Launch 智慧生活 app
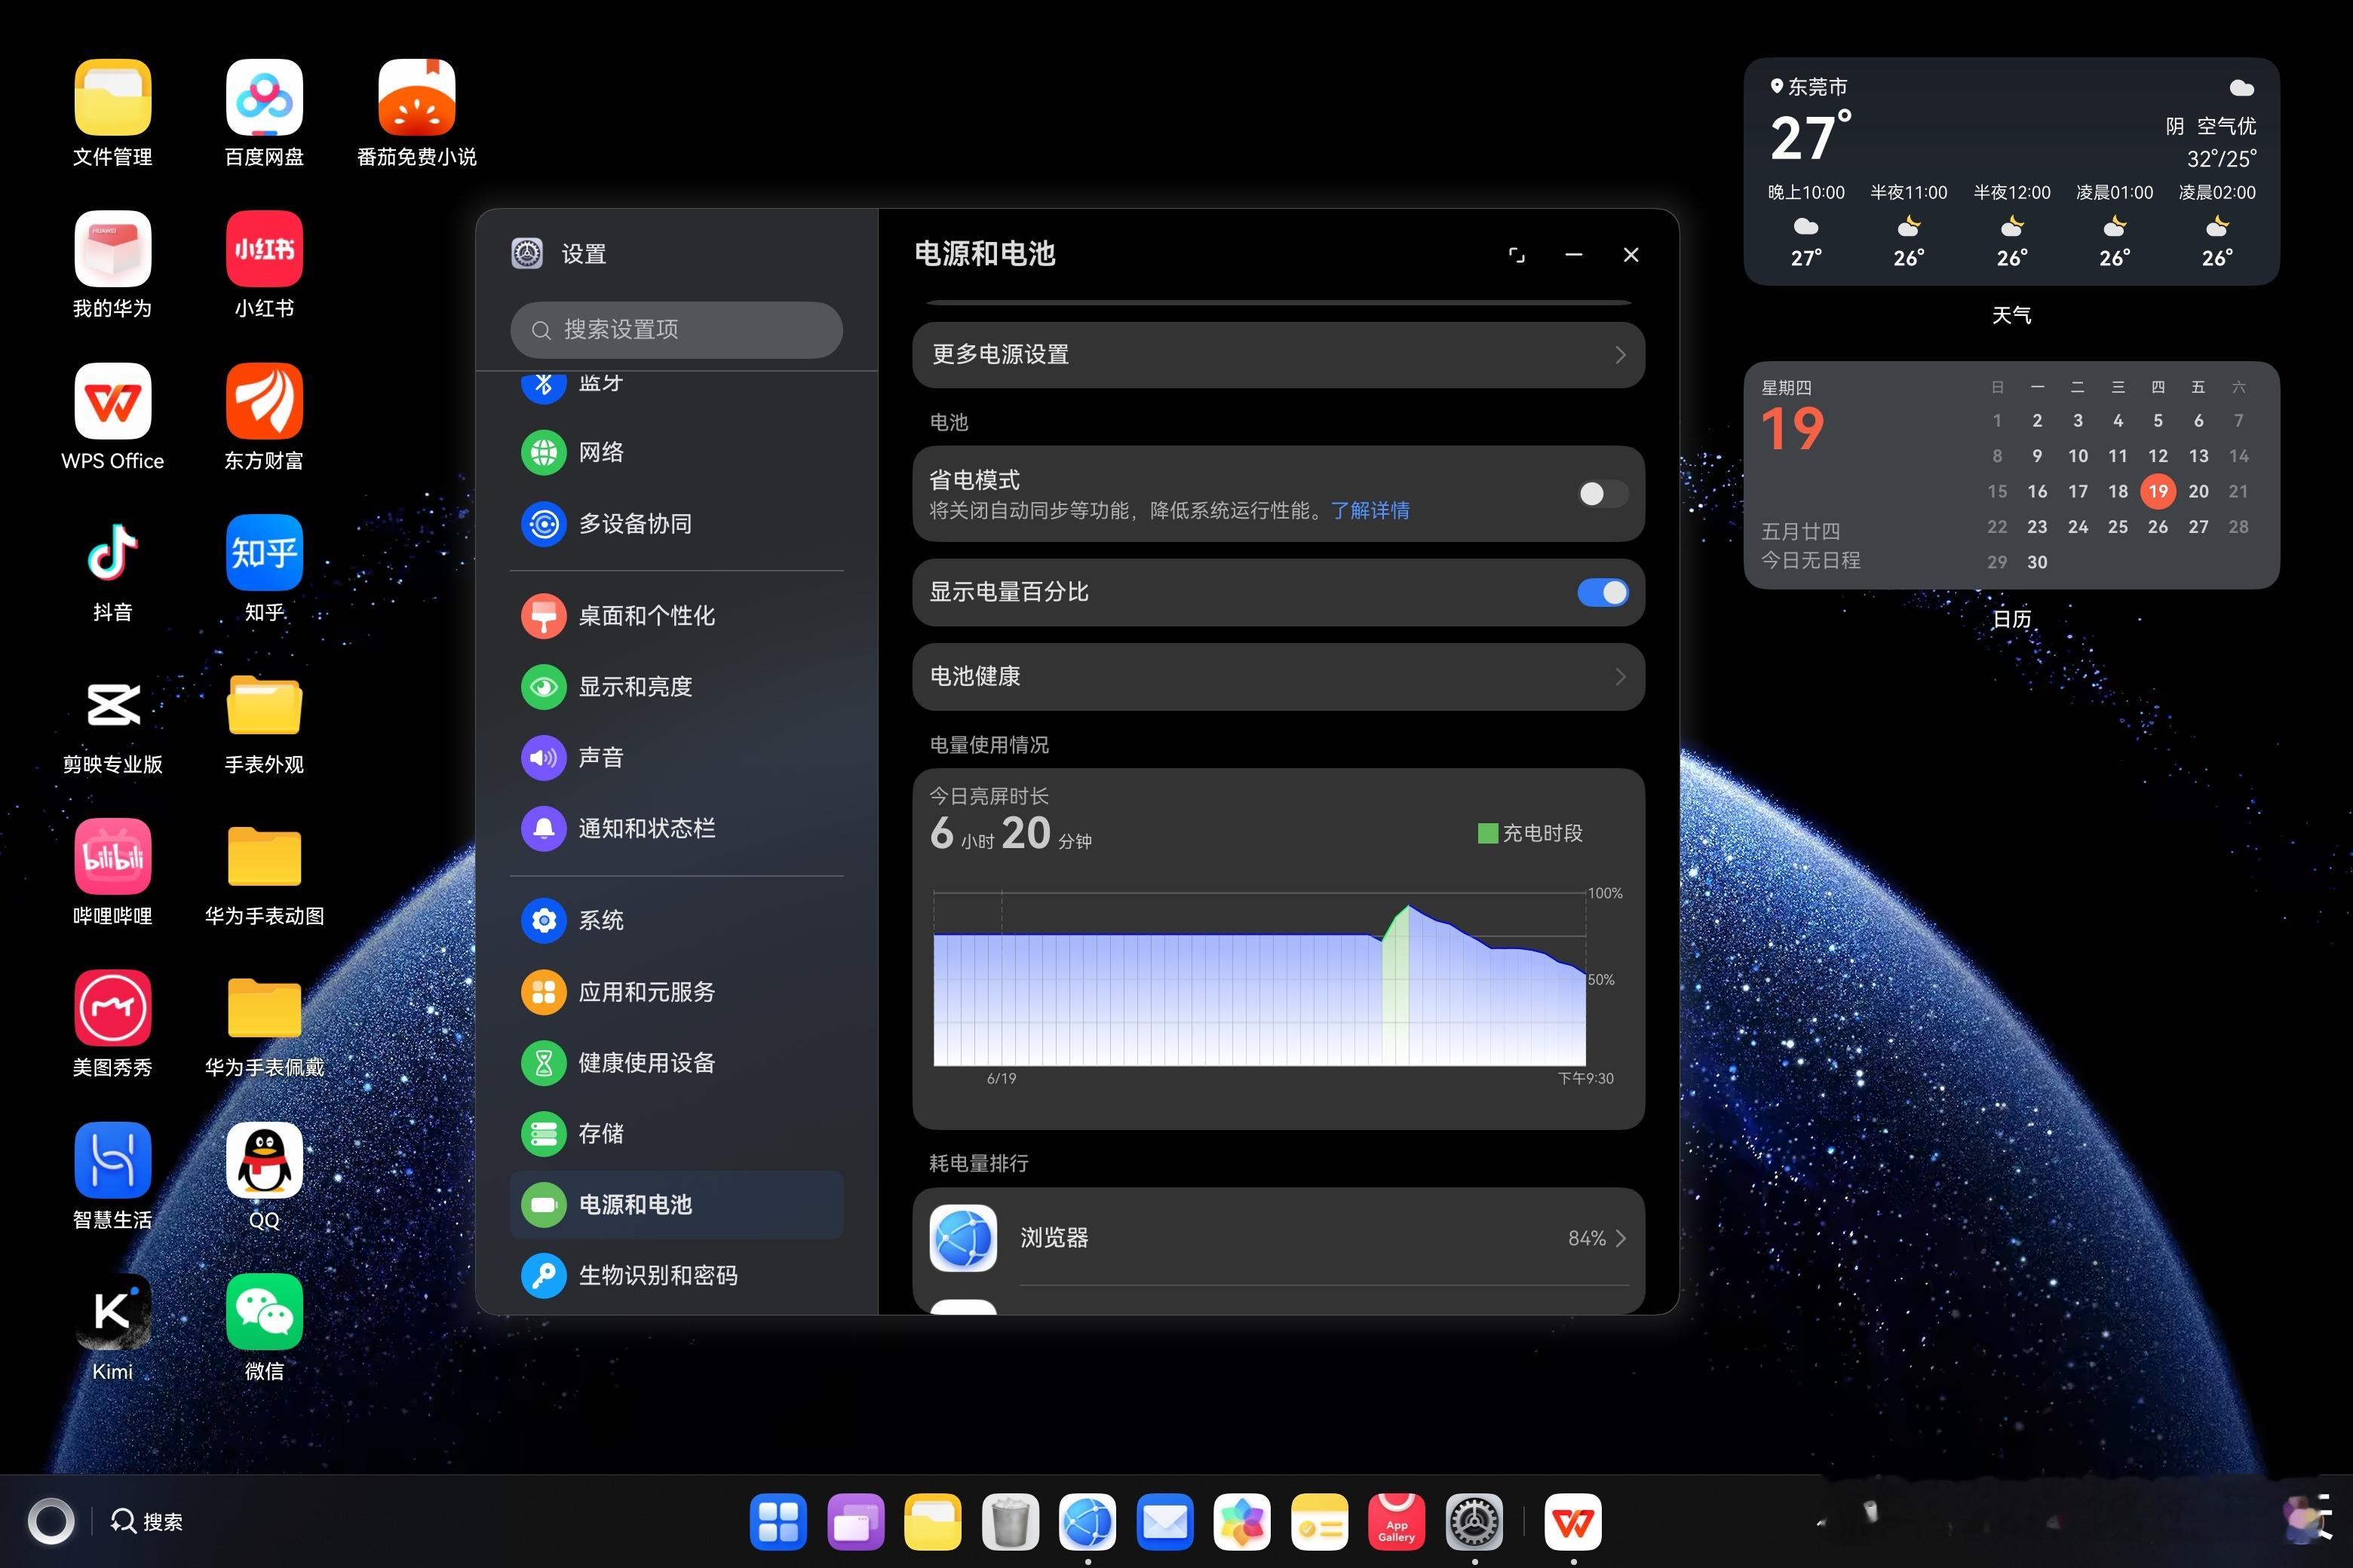2353x1568 pixels. click(112, 1160)
